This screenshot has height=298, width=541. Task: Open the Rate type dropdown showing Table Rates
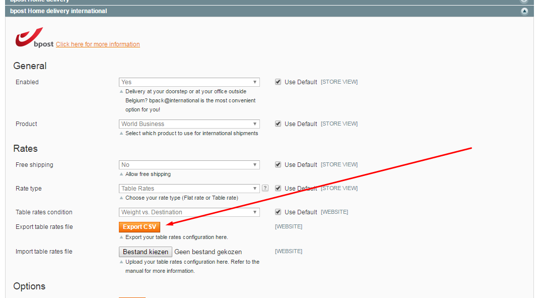[189, 189]
